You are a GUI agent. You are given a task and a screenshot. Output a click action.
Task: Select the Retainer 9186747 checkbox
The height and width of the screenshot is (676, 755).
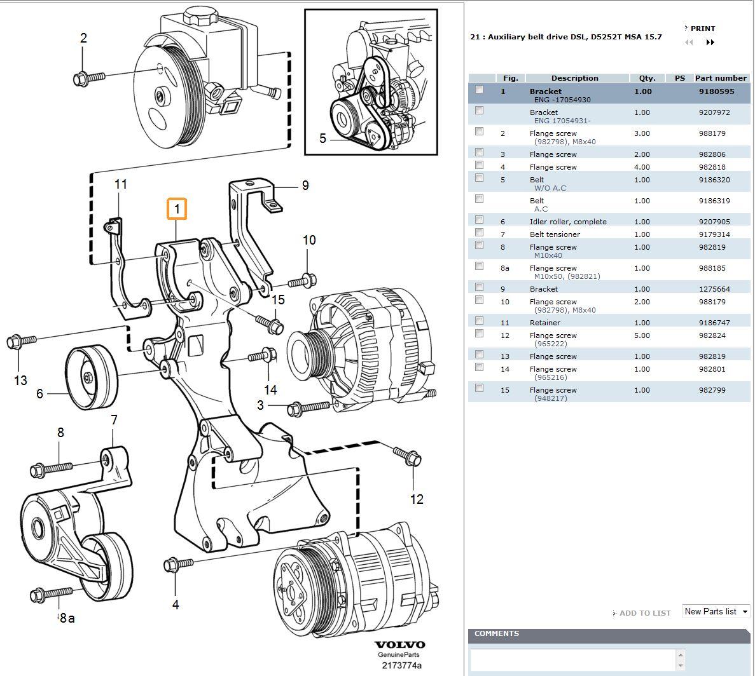pyautogui.click(x=479, y=321)
